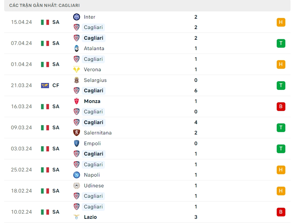Click the Verona club crest icon
Screen dimensions: 295x224
(x=77, y=69)
